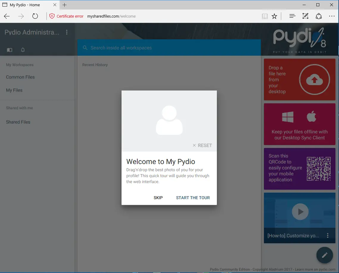
Task: Open the Edge Hub lines icon
Action: [292, 16]
